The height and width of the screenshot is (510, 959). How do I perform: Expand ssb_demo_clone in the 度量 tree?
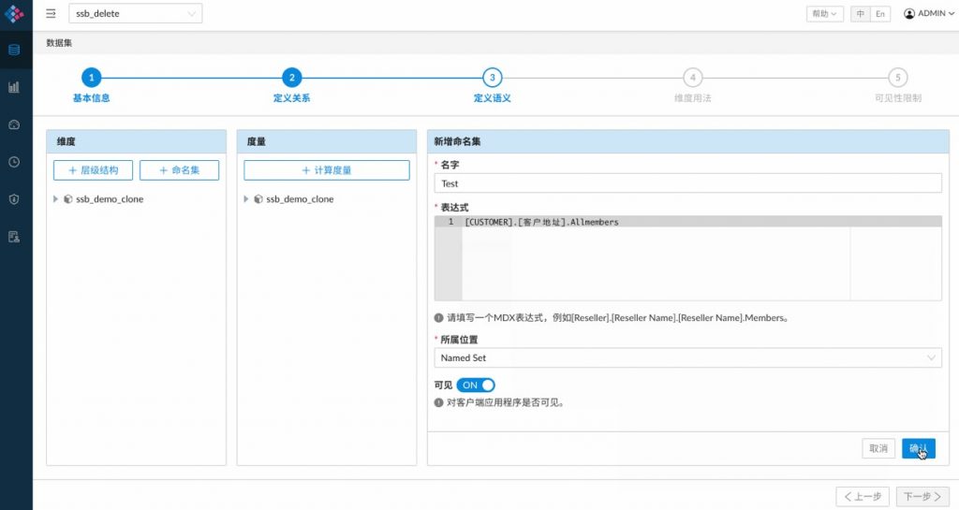click(247, 199)
